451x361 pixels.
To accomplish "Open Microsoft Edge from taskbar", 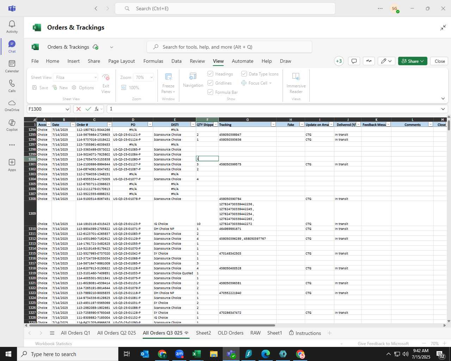I will [x=266, y=354].
